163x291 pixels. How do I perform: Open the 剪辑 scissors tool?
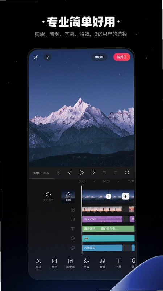click(x=38, y=263)
